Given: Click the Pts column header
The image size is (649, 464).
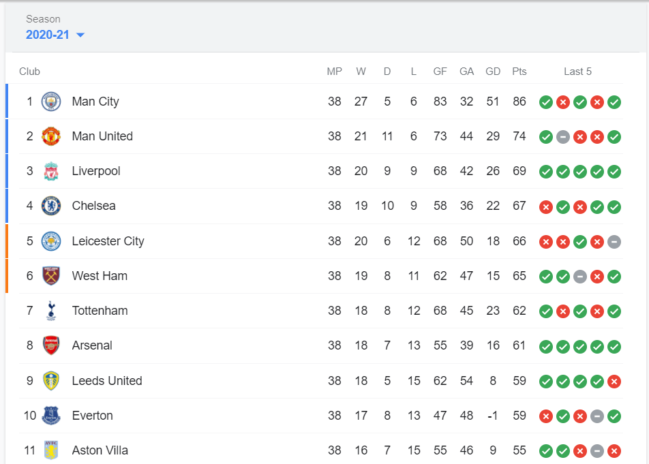Looking at the screenshot, I should click(x=519, y=72).
